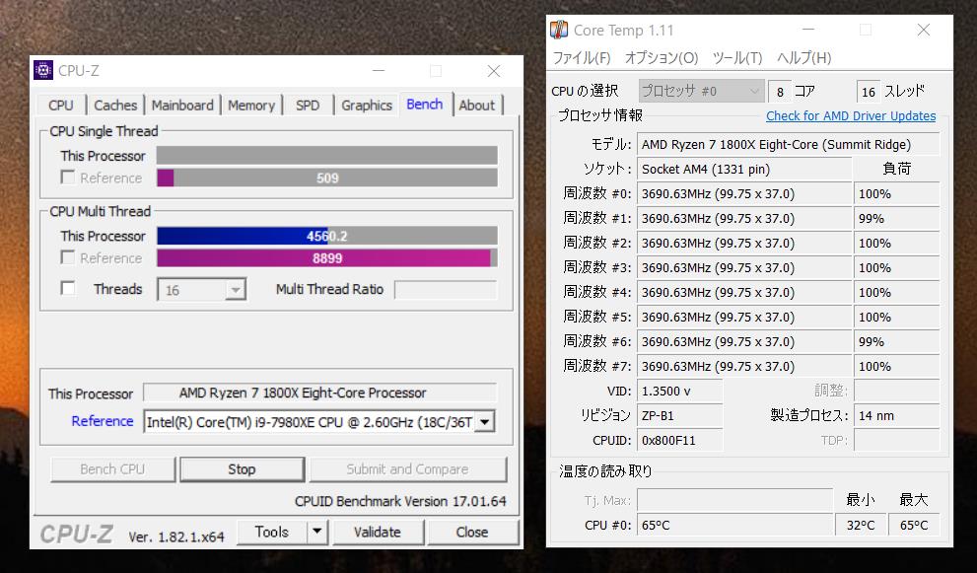The height and width of the screenshot is (573, 977).
Task: Click the 周波数 #1 load value 99%
Action: coord(896,218)
